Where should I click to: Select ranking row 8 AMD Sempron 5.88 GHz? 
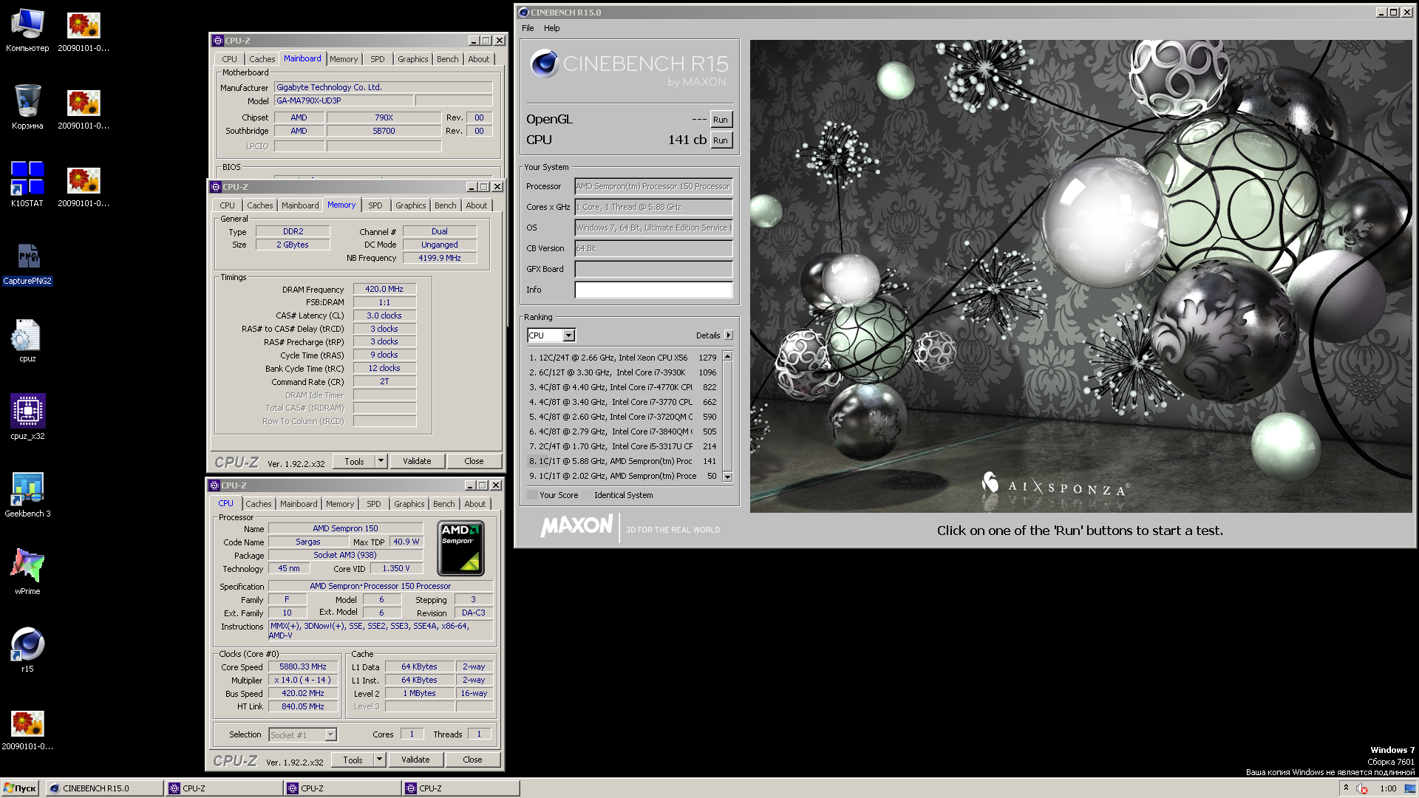click(x=623, y=461)
